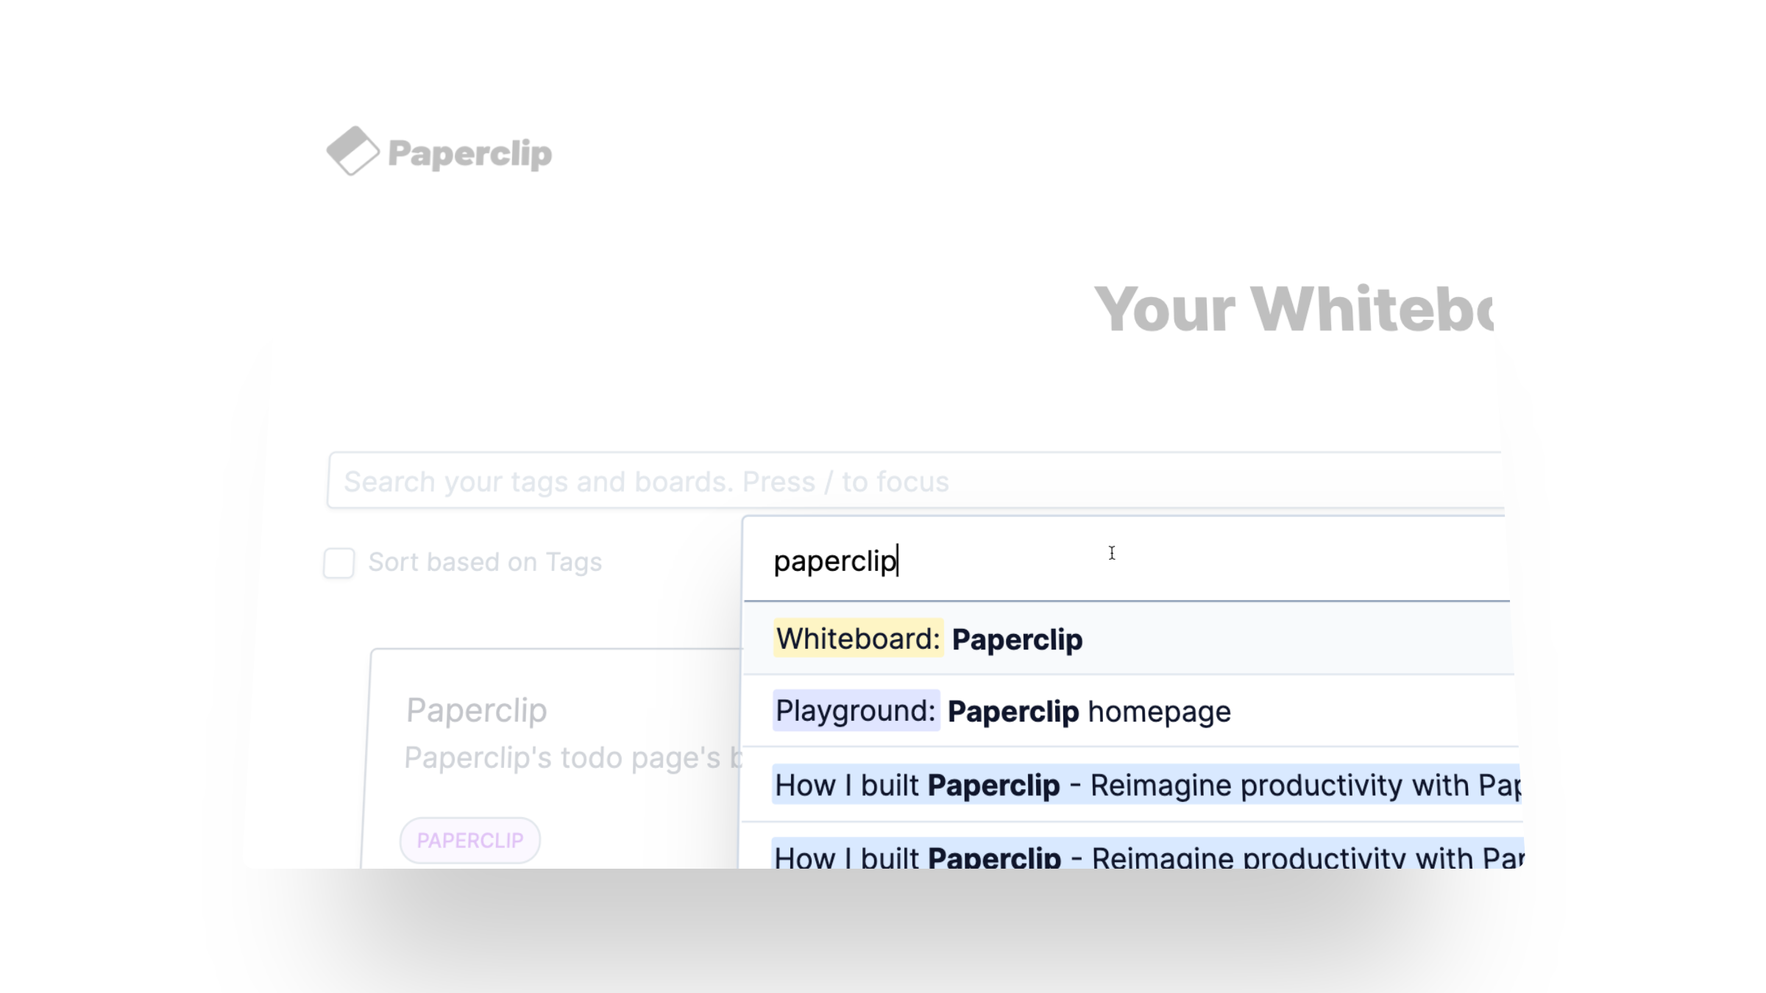Click bold "Paperclip" in the Whiteboard result

click(1017, 639)
